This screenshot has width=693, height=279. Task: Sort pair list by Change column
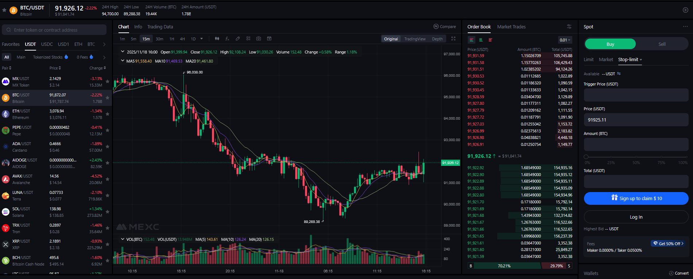point(98,68)
